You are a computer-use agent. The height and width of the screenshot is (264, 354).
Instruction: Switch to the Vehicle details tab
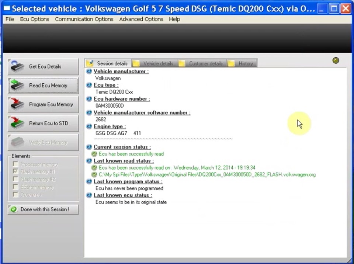pos(155,63)
